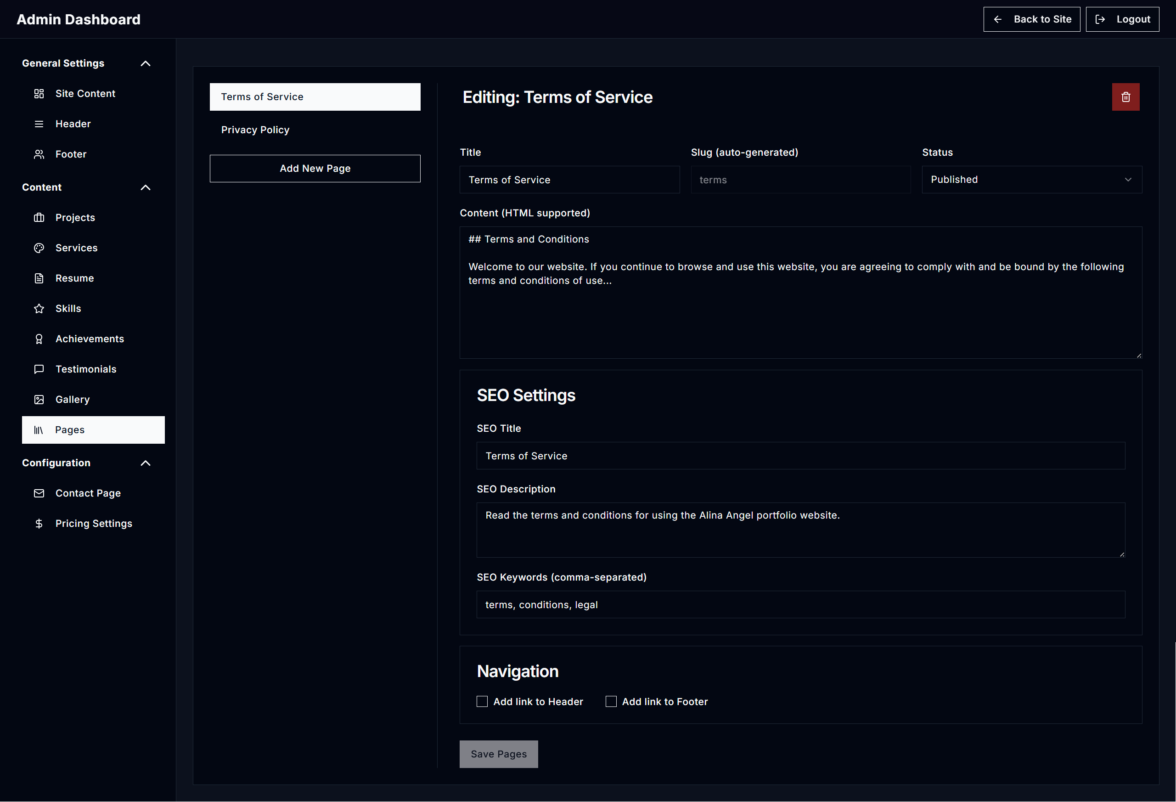Enable Add link to Header

(x=482, y=701)
